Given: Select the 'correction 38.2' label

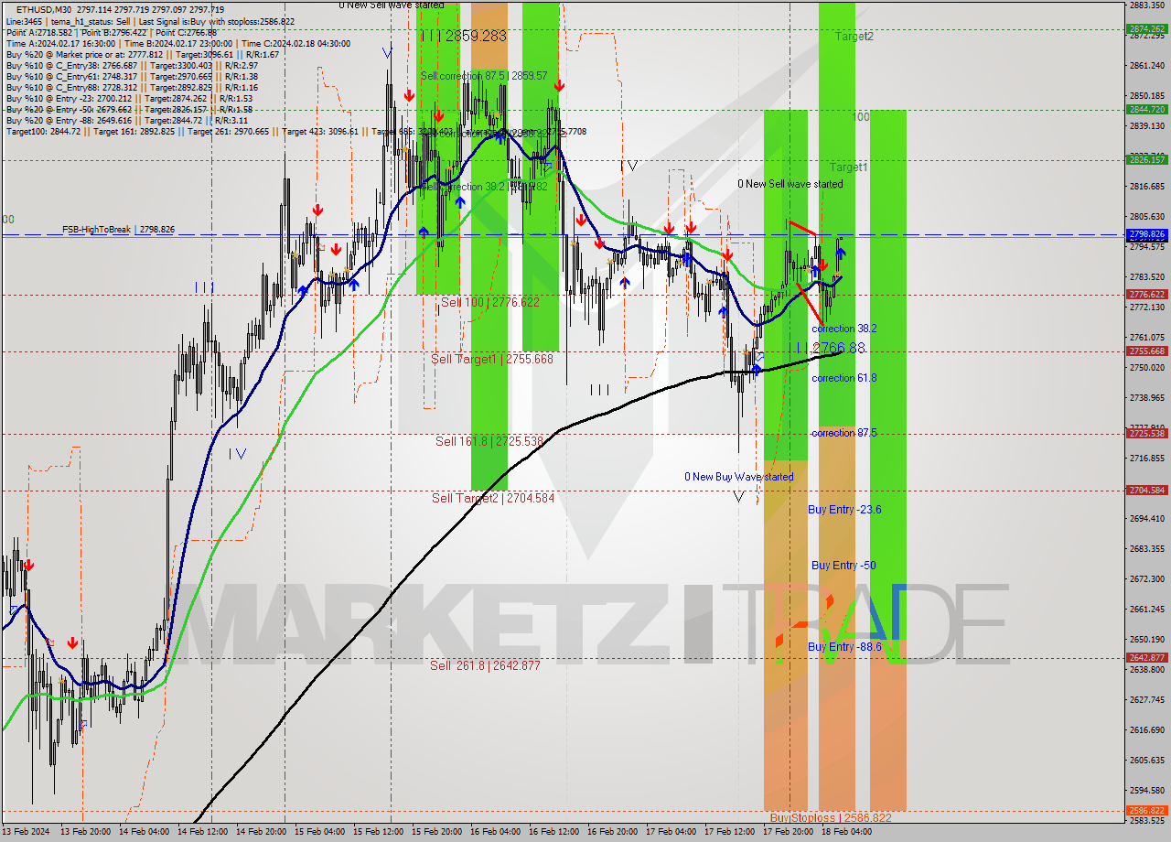Looking at the screenshot, I should point(845,329).
